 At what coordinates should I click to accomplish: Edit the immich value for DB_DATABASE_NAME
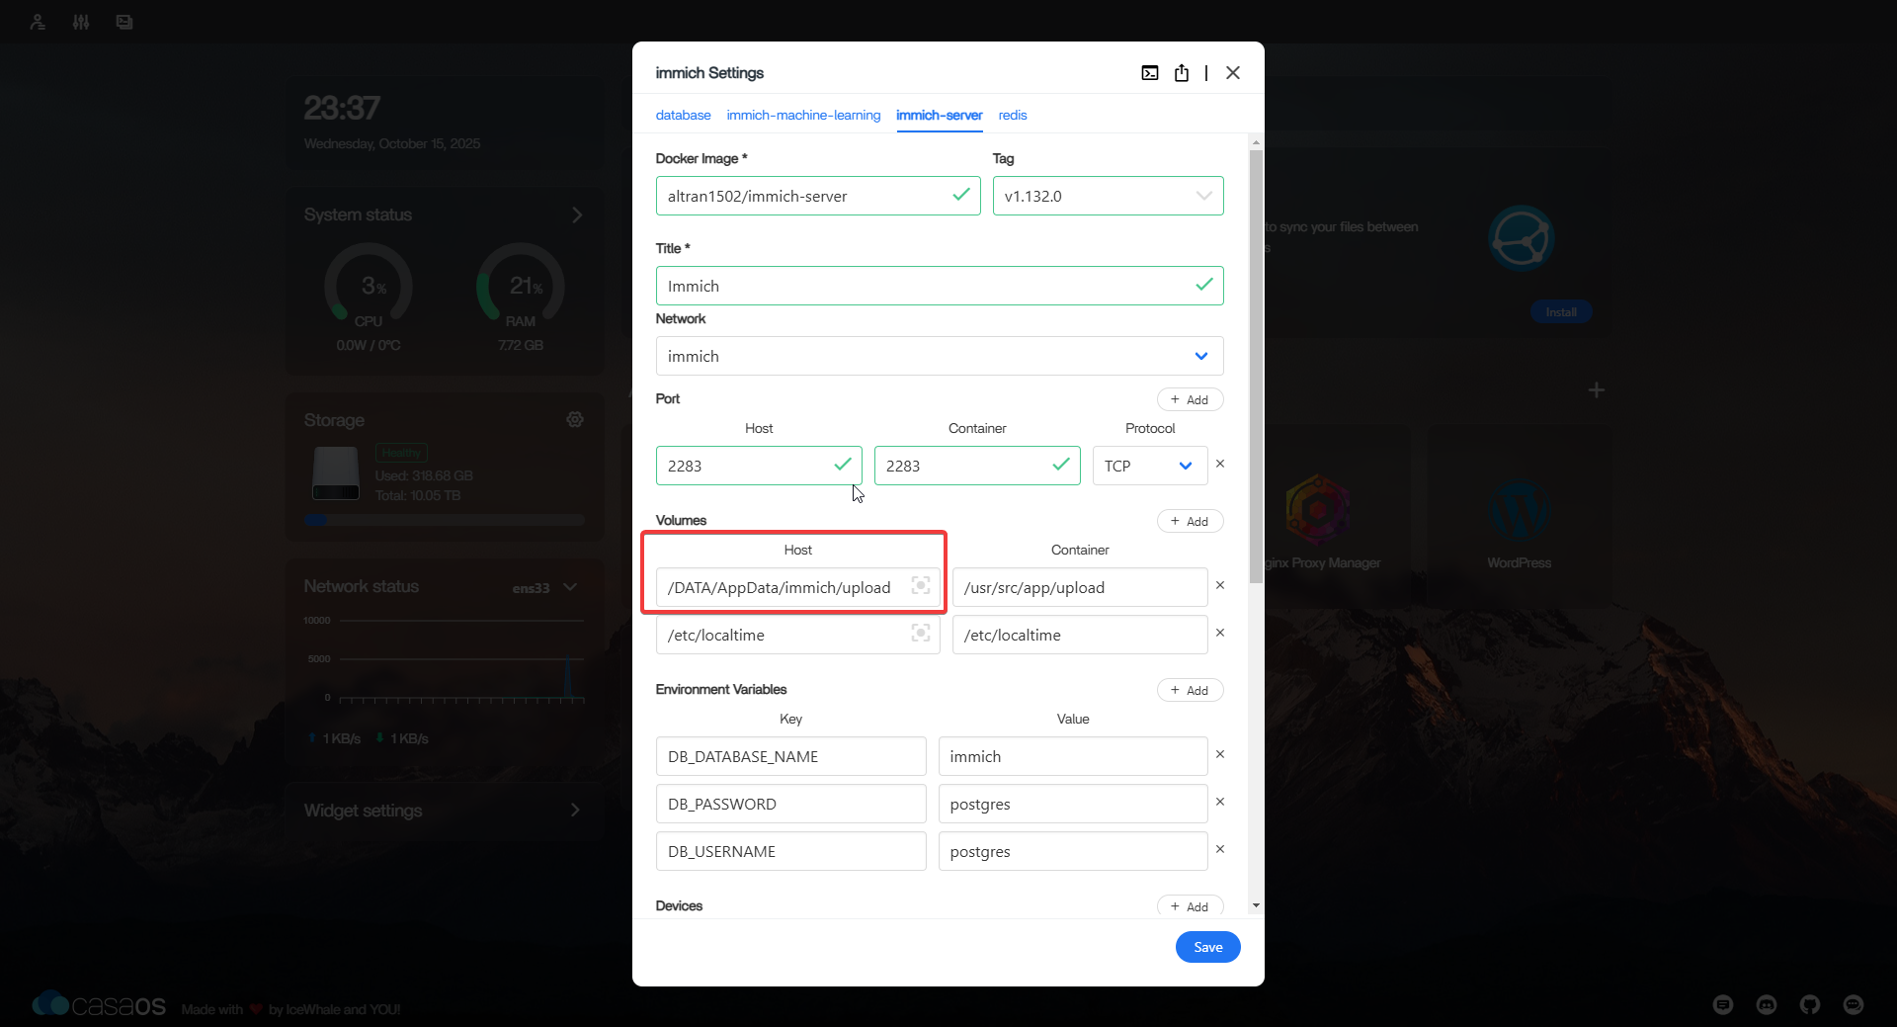click(1073, 756)
